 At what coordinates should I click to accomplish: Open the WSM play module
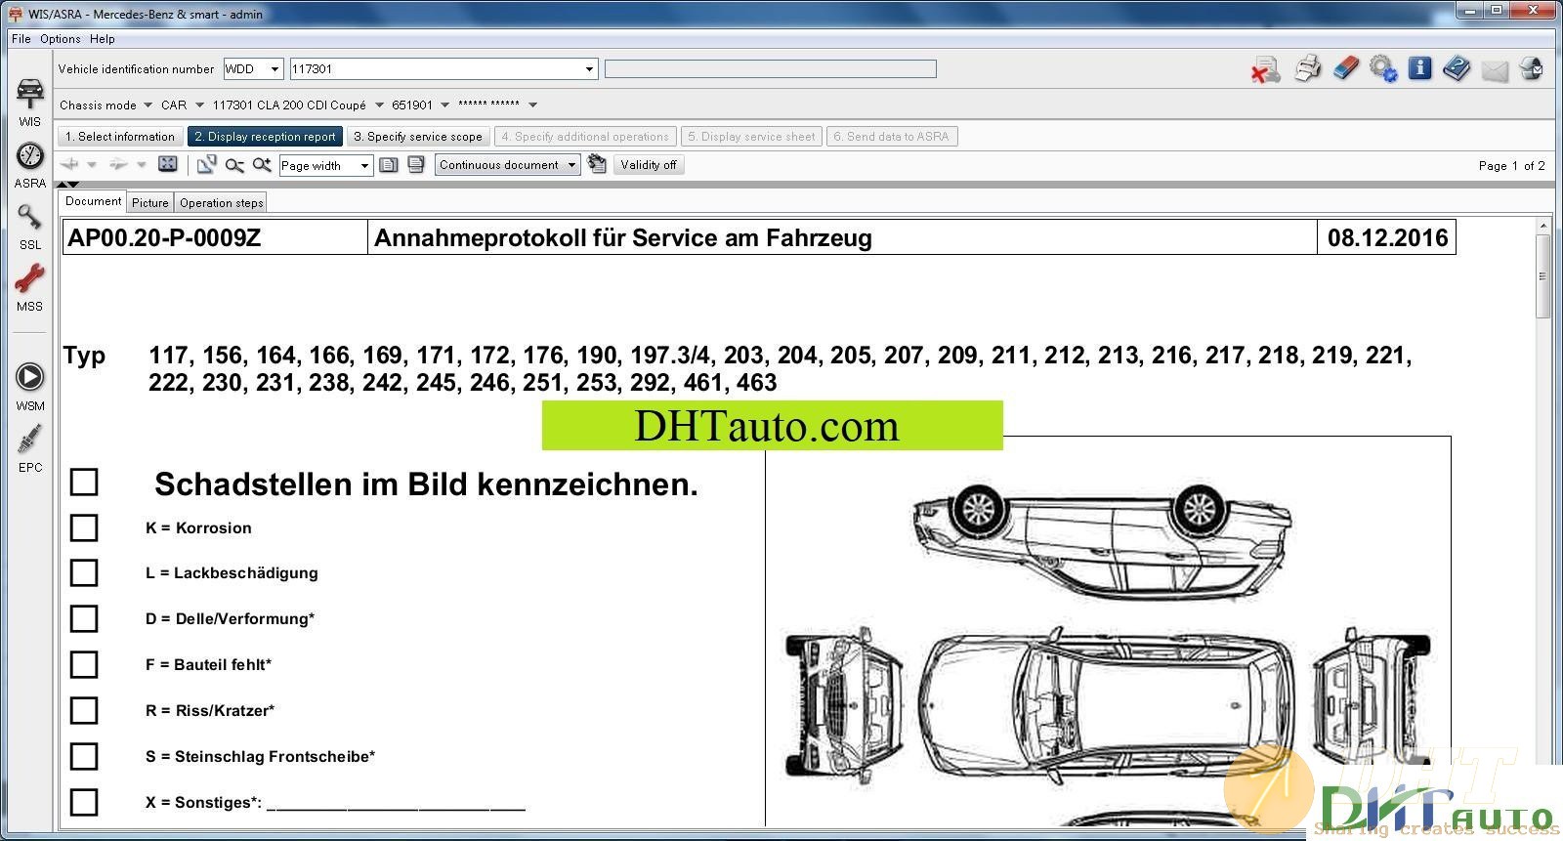pos(29,386)
